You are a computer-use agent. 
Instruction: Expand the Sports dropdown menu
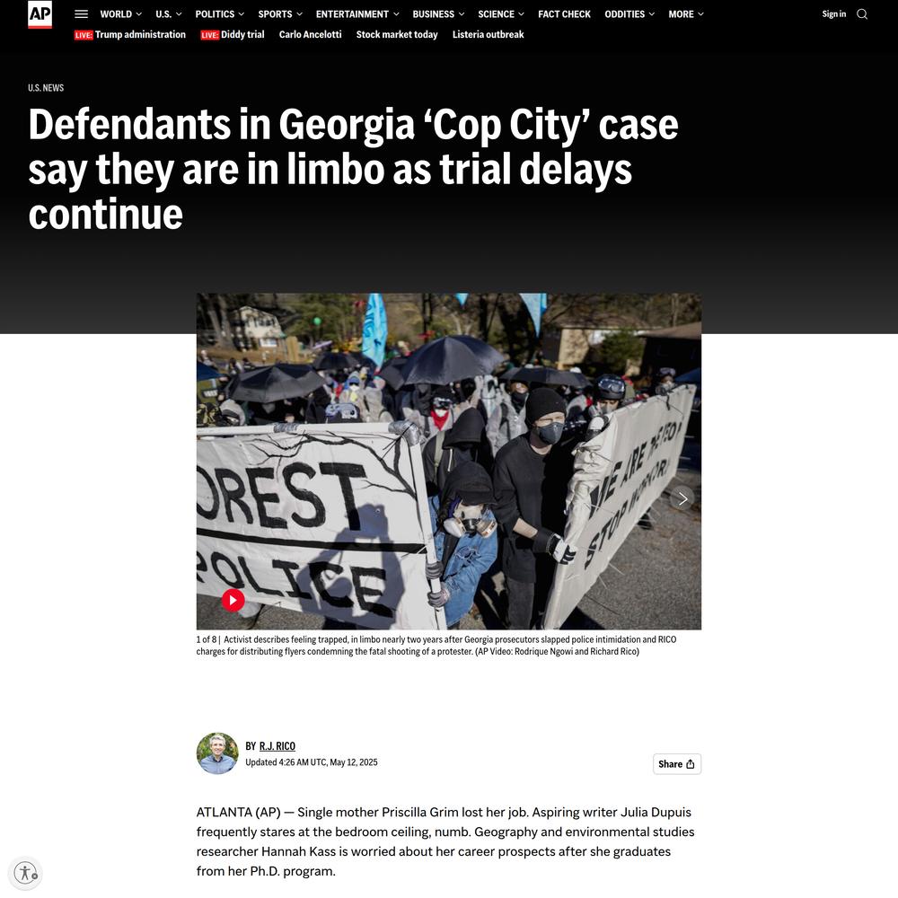point(280,13)
